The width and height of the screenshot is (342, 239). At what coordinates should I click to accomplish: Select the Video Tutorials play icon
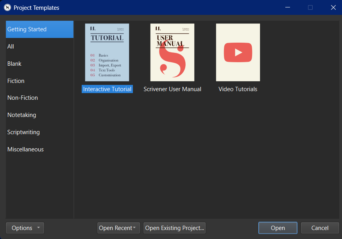point(238,52)
